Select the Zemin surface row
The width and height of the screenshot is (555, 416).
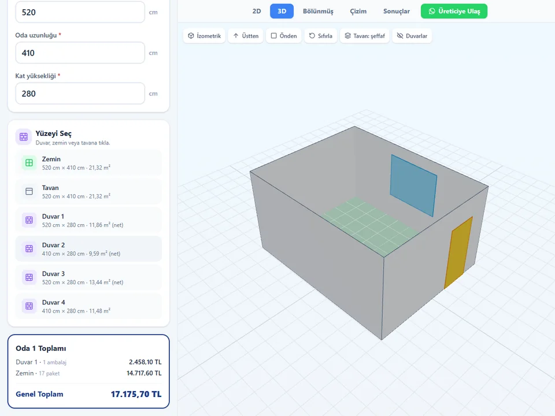(x=88, y=163)
